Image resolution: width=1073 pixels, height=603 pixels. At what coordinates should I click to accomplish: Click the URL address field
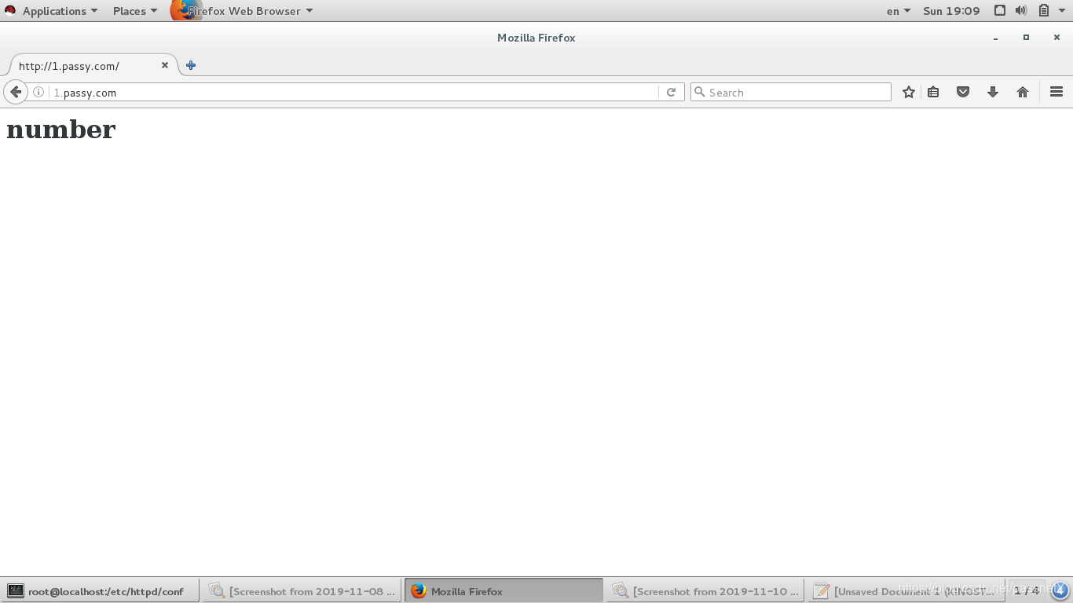point(353,92)
